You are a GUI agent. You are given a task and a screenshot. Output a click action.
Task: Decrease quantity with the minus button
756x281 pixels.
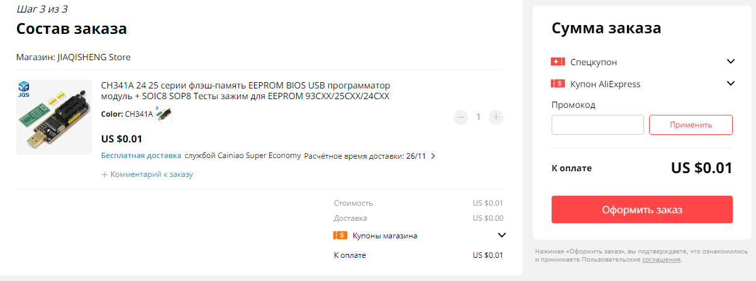(461, 117)
